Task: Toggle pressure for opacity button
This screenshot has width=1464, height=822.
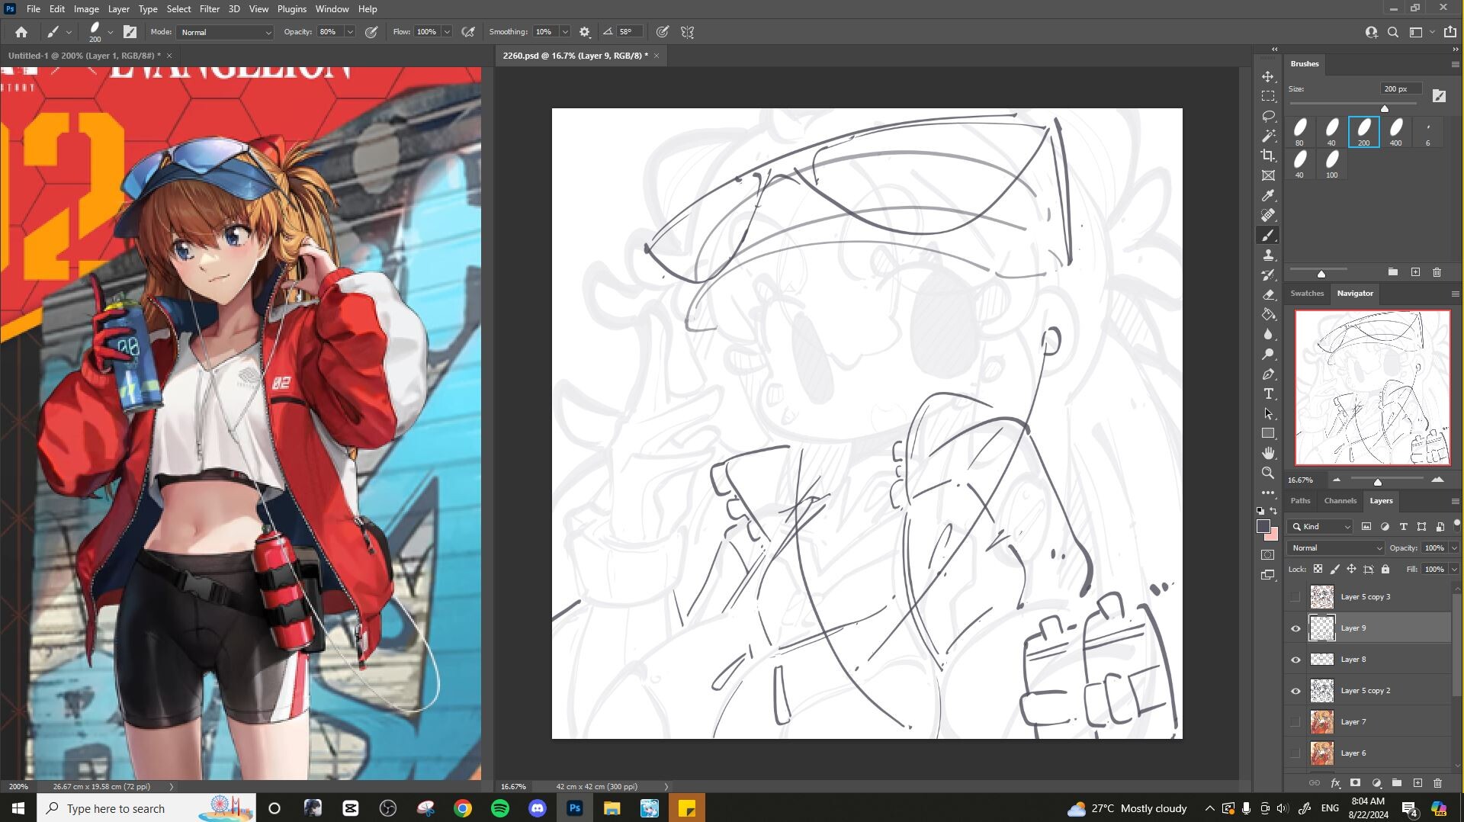Action: point(371,32)
